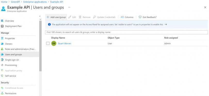Click the Columns list icon
This screenshot has height=96, width=209.
click(122, 17)
